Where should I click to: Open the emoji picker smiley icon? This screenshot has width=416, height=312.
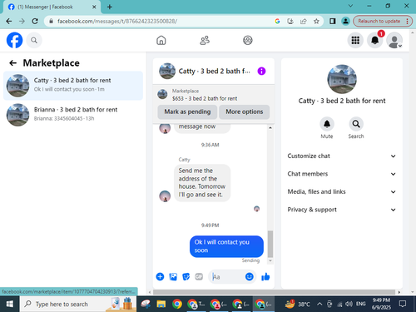(250, 277)
